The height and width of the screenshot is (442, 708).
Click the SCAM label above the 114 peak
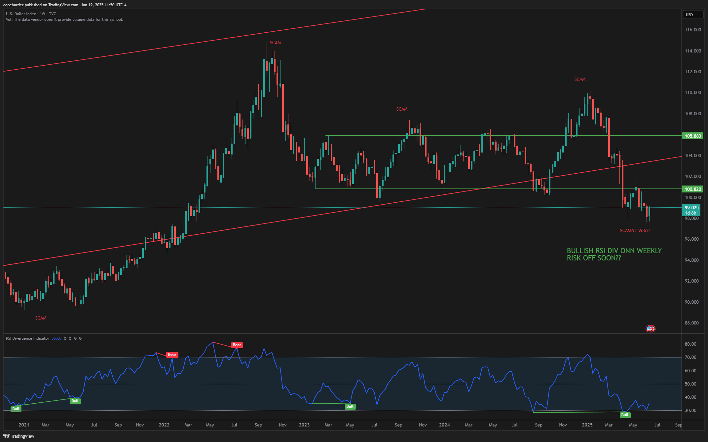275,43
